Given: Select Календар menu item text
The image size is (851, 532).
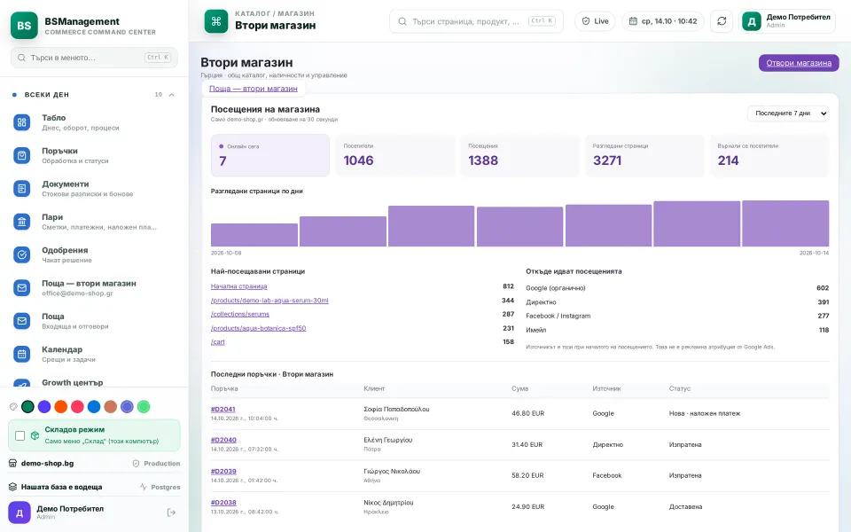Looking at the screenshot, I should point(62,349).
